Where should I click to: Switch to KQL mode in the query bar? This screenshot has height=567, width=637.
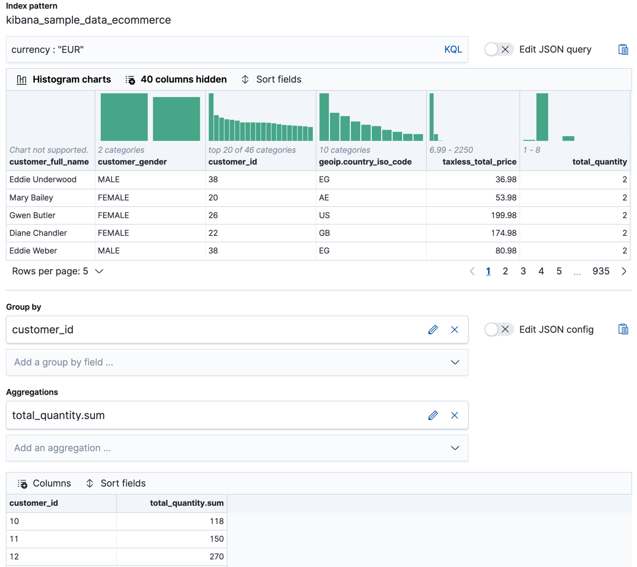[453, 49]
